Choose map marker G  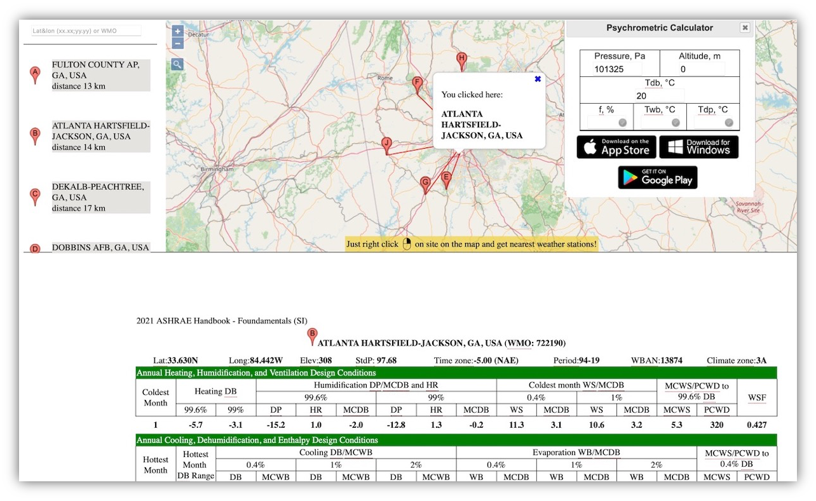pyautogui.click(x=425, y=183)
